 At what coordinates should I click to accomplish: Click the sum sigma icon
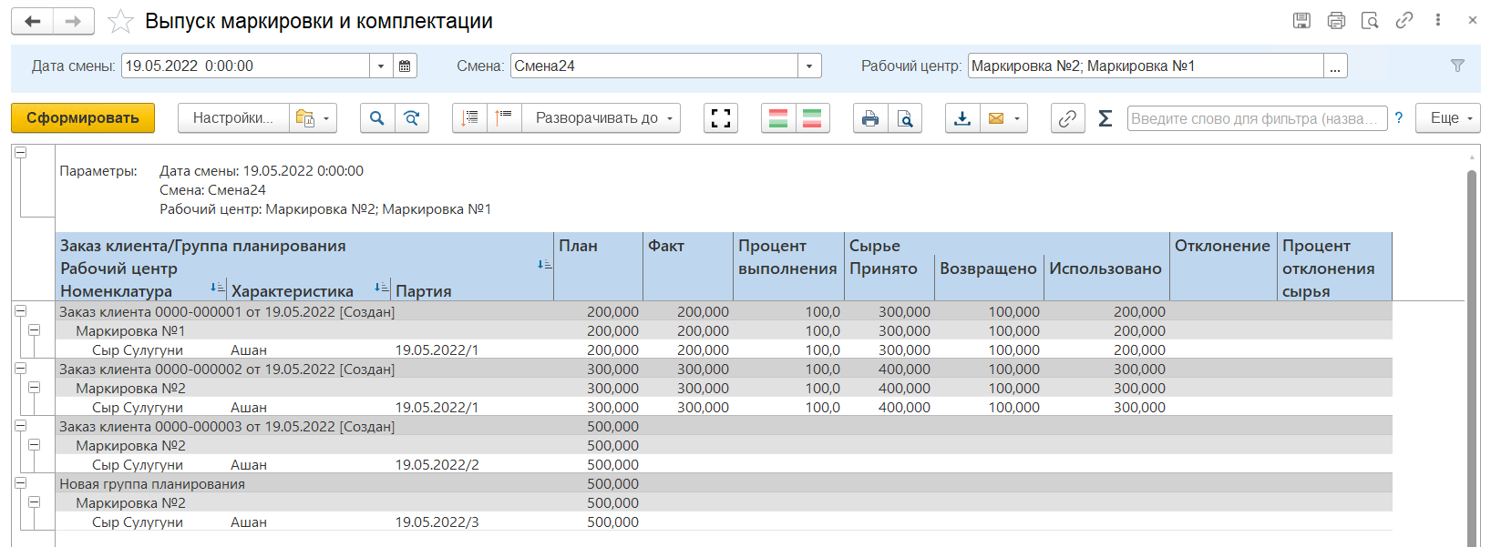tap(1105, 118)
